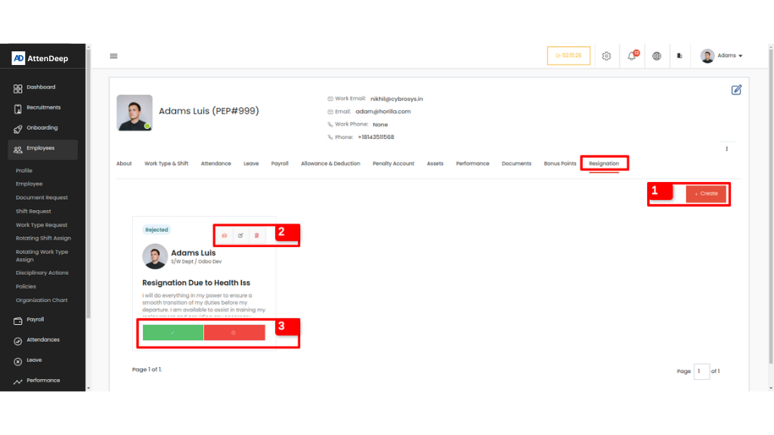Switch to the Penalty Account tab
The width and height of the screenshot is (774, 435).
393,164
